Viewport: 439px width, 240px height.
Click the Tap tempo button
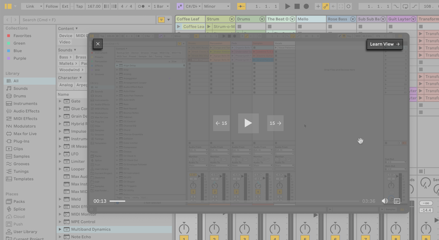pos(79,6)
